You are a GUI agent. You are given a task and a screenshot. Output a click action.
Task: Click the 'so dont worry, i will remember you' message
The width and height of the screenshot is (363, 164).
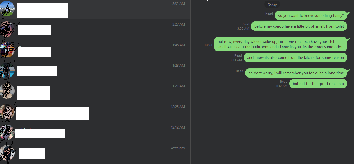296,73
